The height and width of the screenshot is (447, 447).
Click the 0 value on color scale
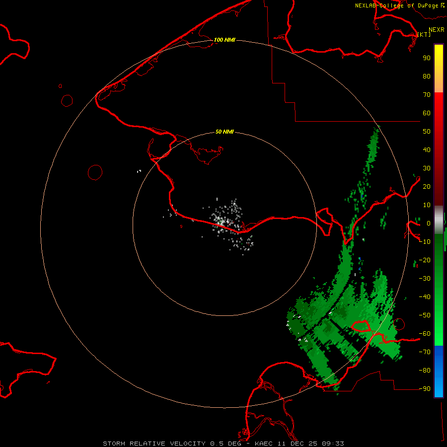point(429,223)
